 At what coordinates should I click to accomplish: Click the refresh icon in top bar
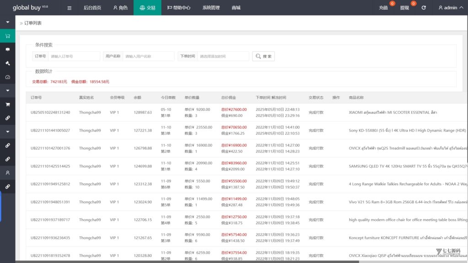pyautogui.click(x=424, y=8)
